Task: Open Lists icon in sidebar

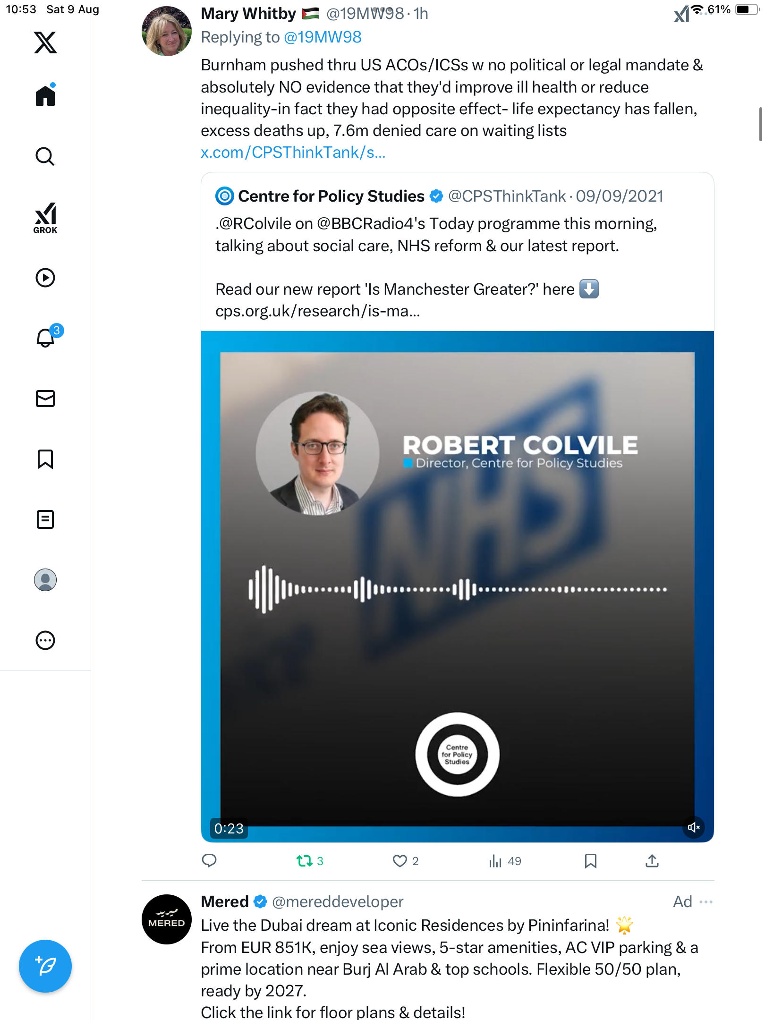Action: pyautogui.click(x=45, y=519)
